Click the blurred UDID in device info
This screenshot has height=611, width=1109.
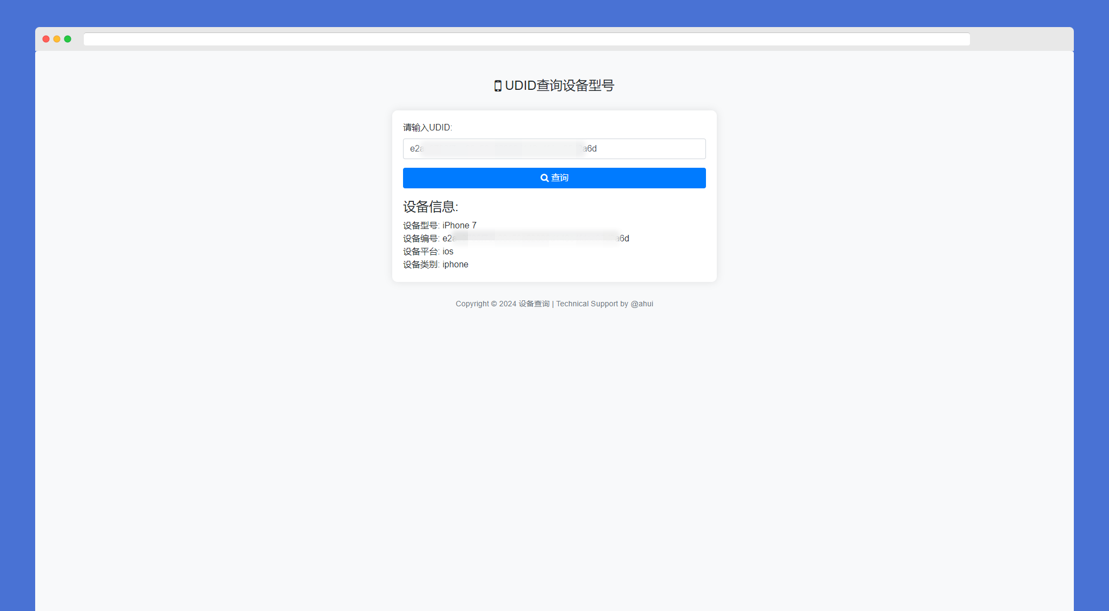point(536,239)
